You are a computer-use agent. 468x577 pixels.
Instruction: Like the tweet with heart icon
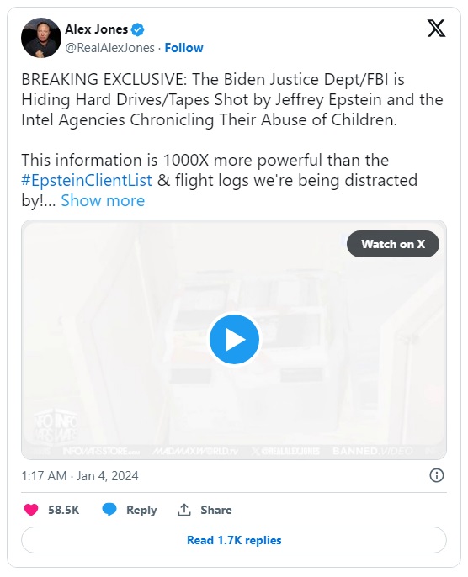pos(31,510)
